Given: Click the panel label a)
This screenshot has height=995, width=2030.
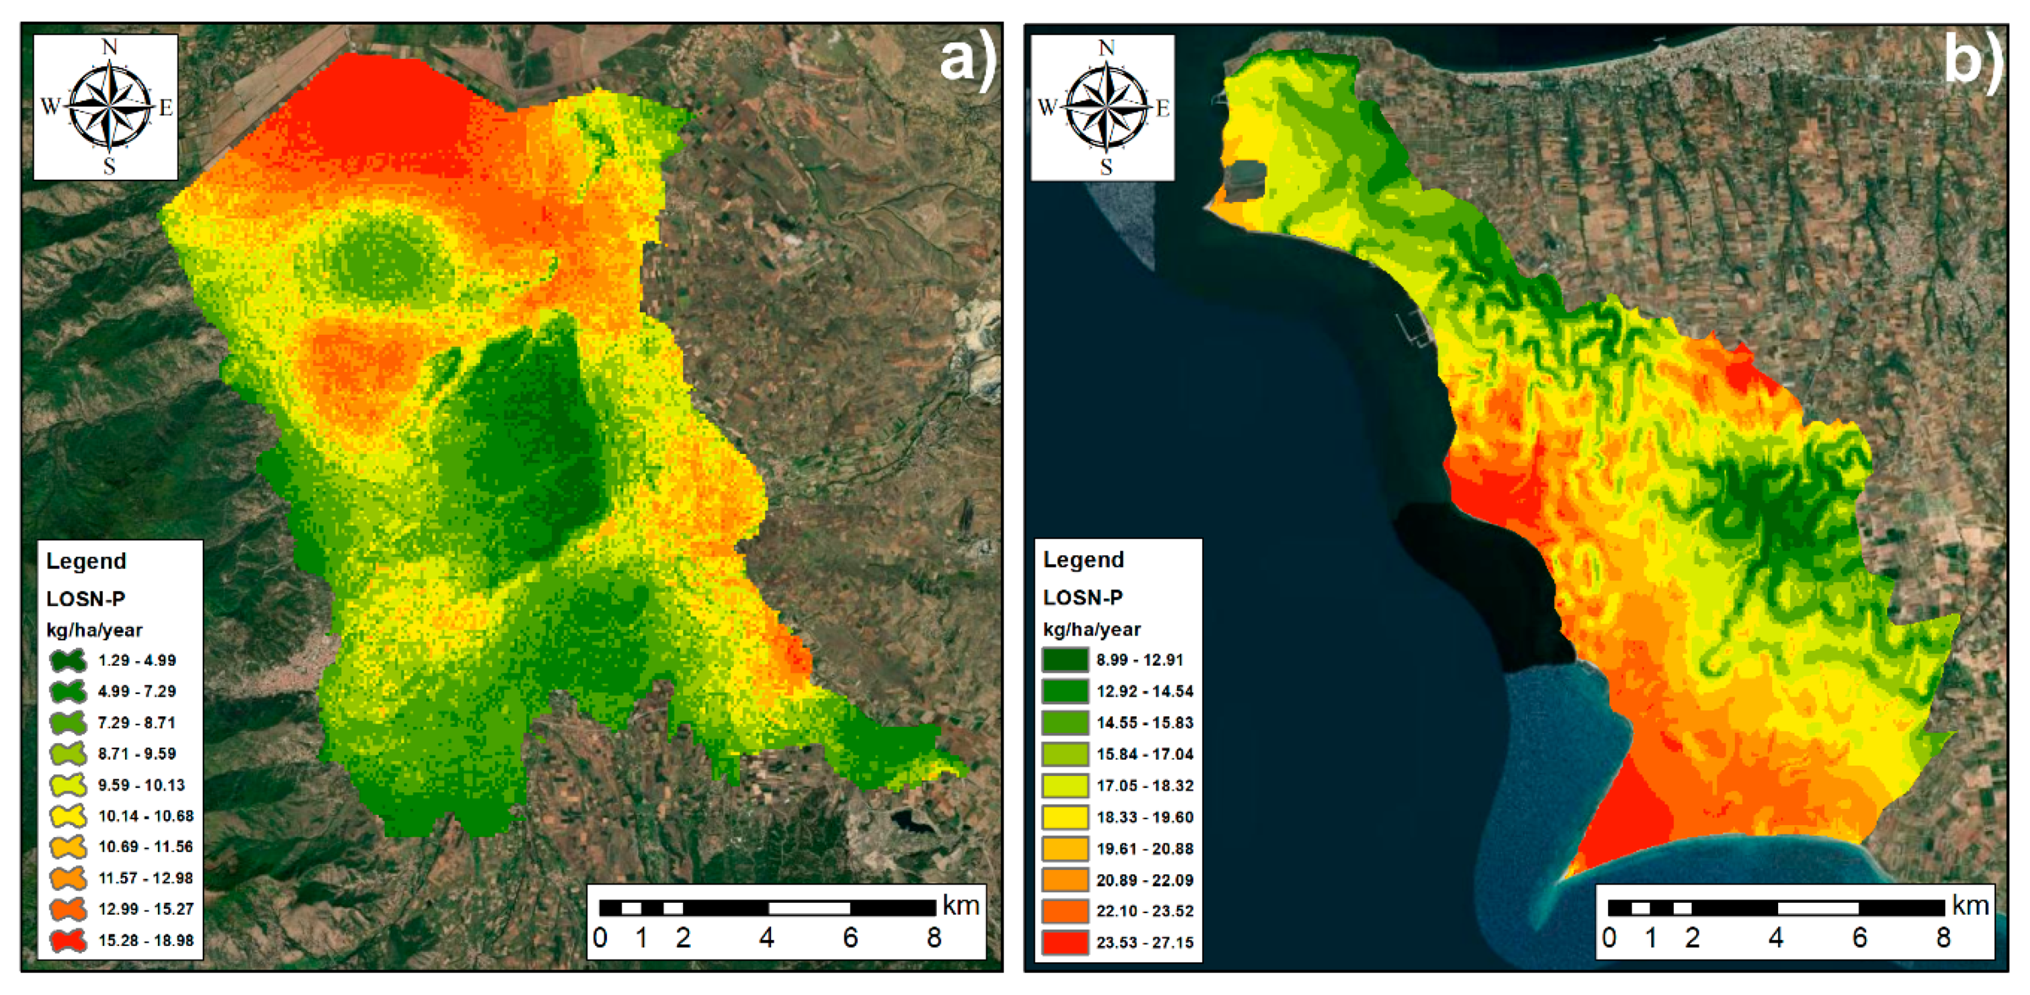Looking at the screenshot, I should [966, 60].
